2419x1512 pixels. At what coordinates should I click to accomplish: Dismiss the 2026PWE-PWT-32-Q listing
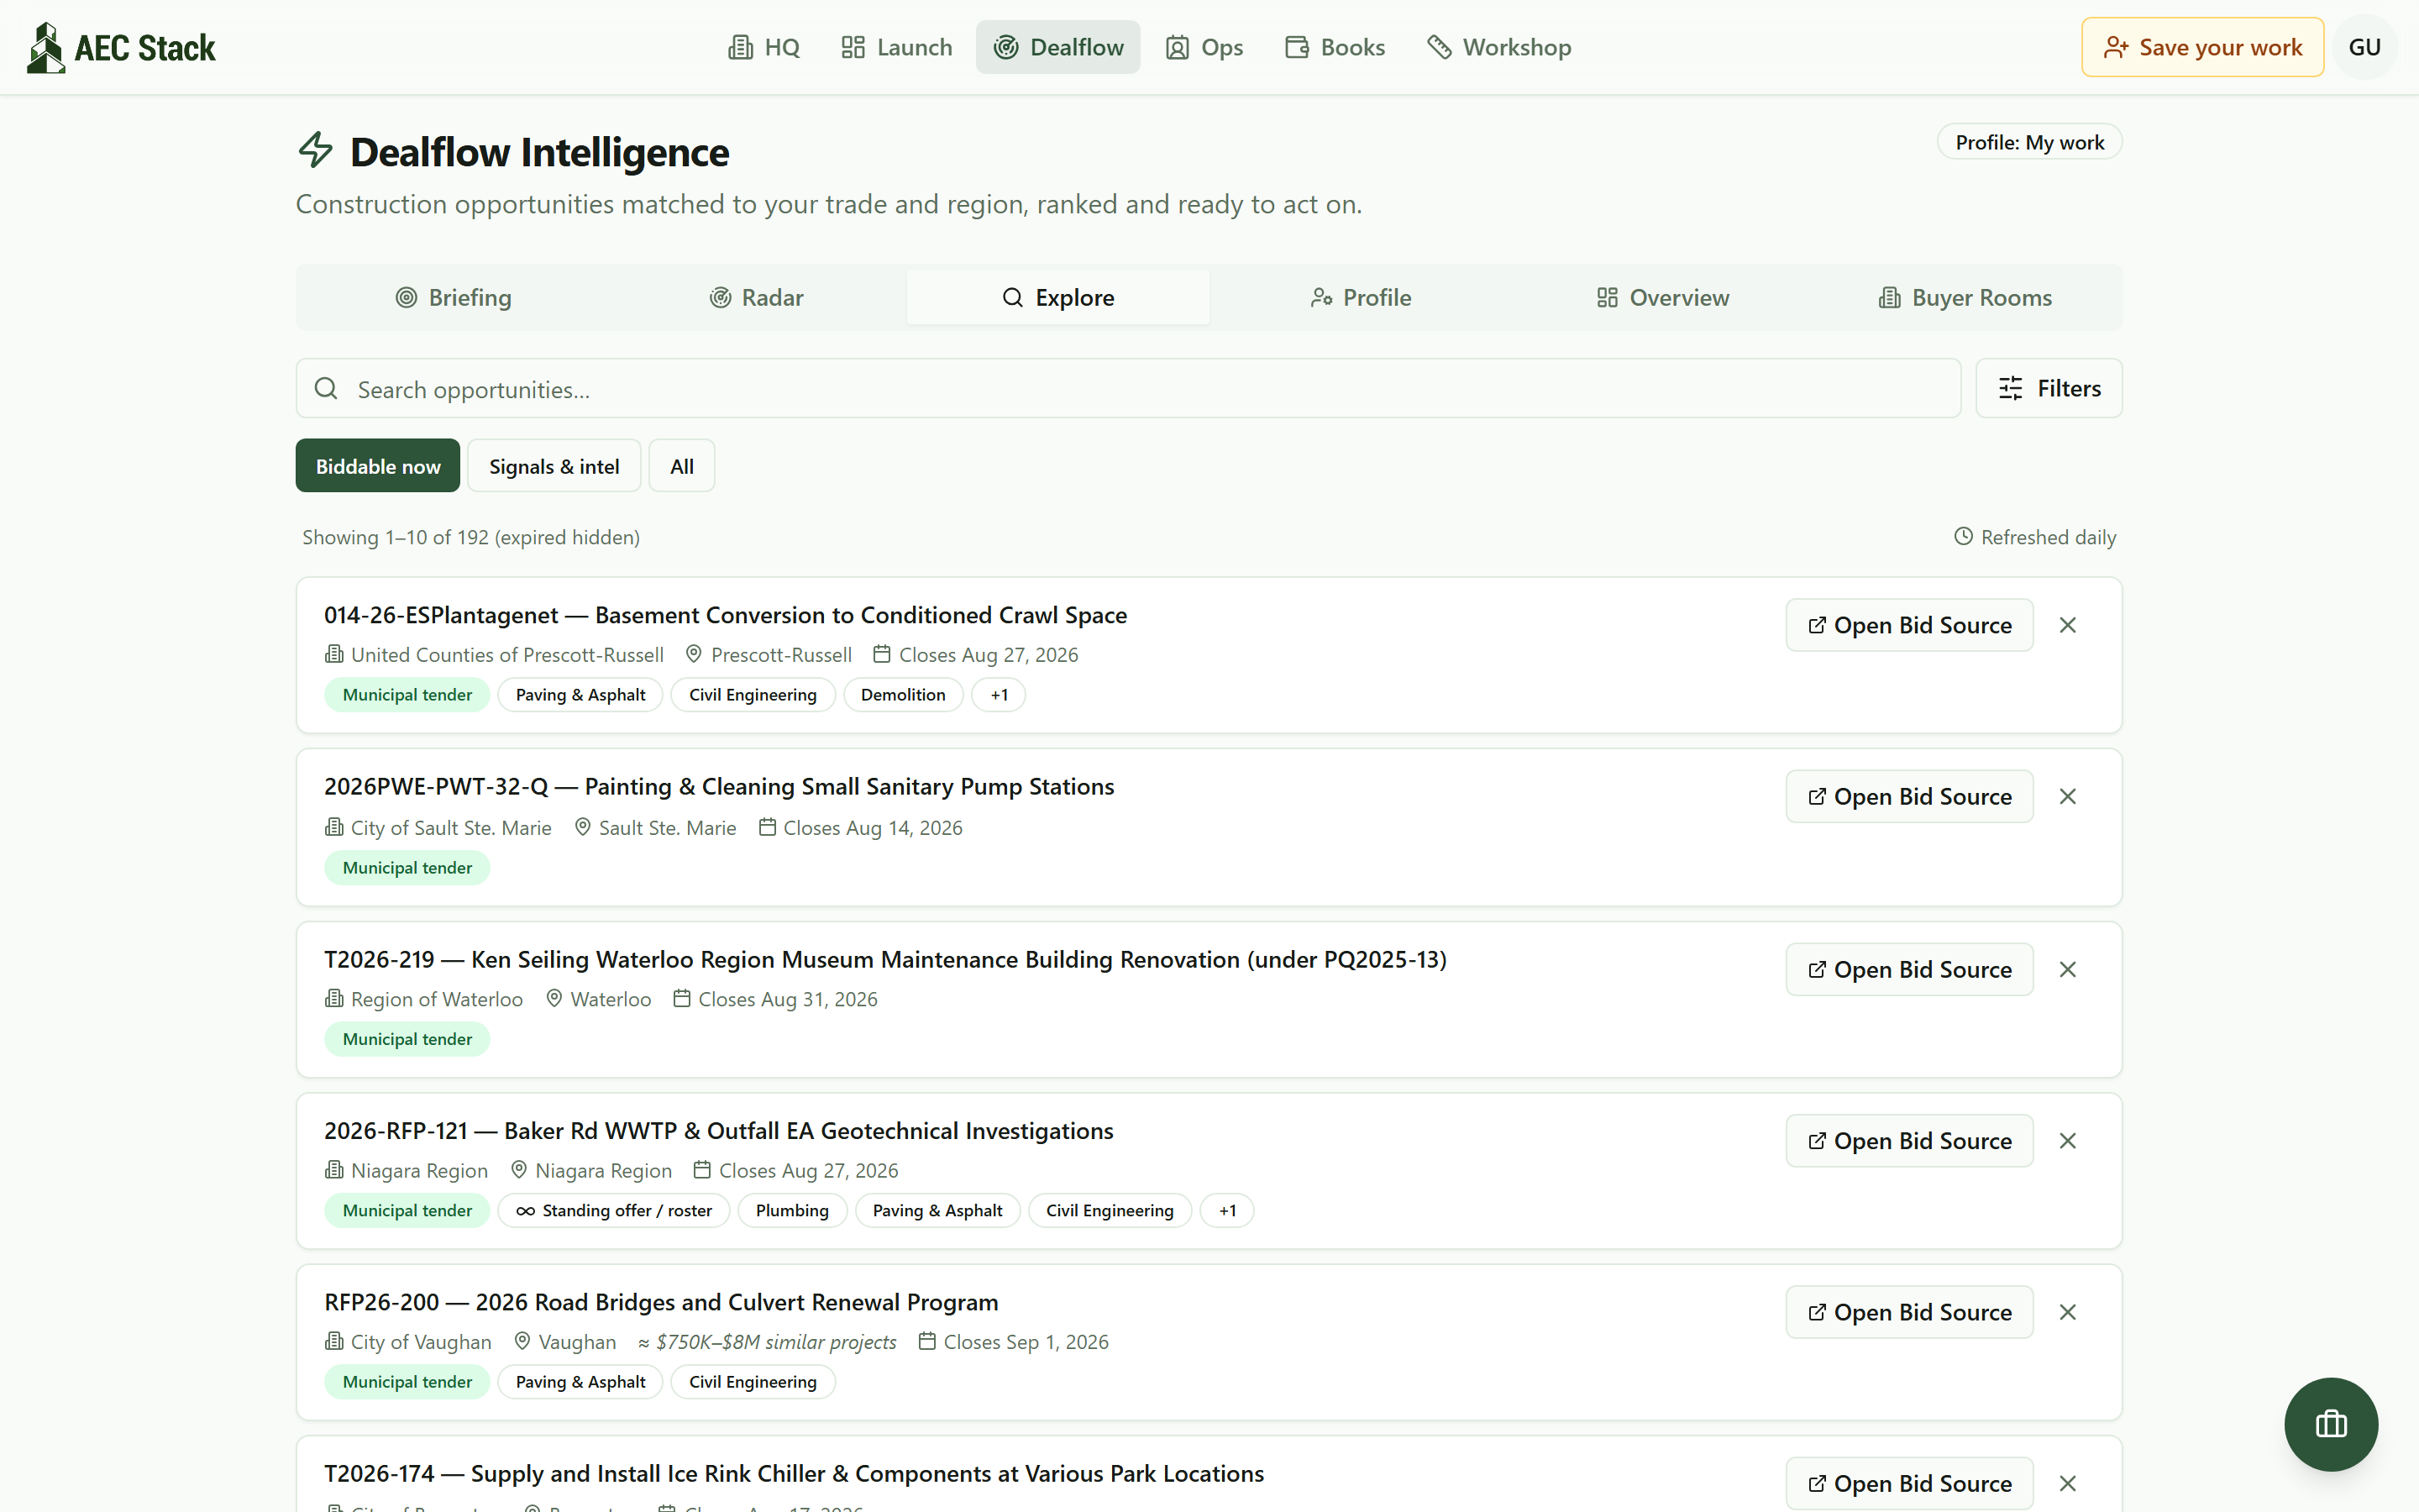[x=2067, y=796]
